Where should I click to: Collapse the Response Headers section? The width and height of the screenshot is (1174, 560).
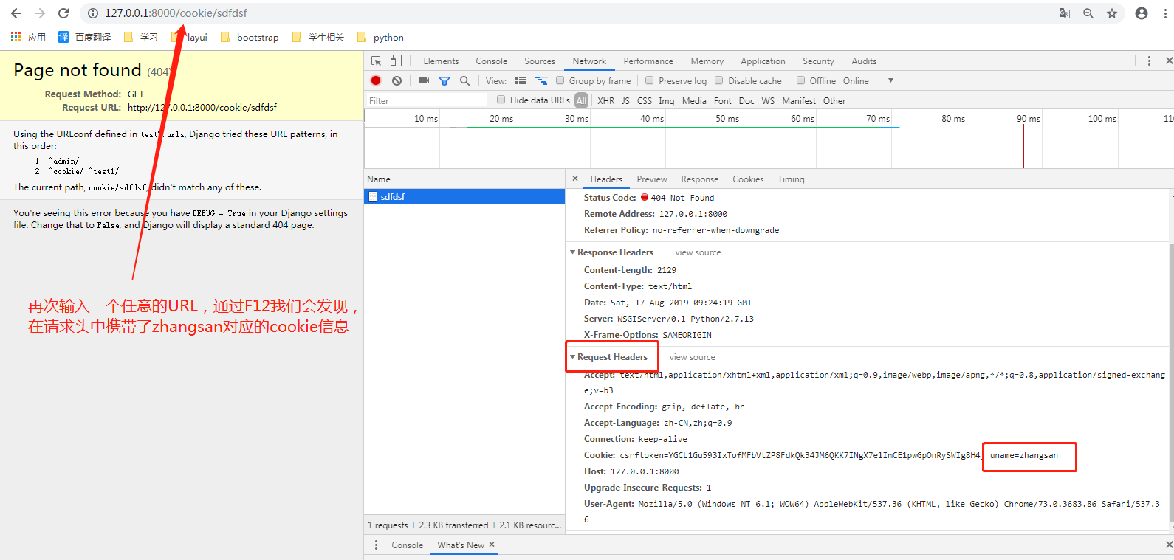pyautogui.click(x=572, y=252)
